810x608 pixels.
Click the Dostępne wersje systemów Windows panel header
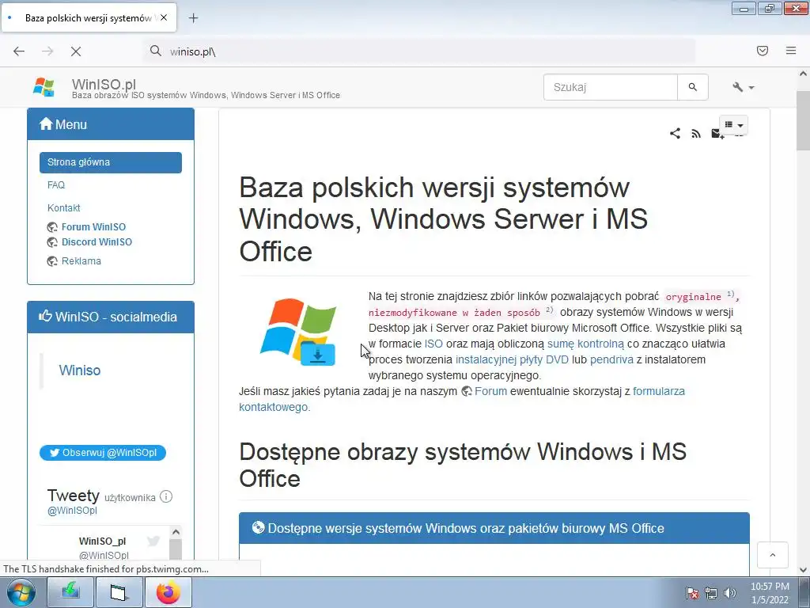[x=494, y=528]
